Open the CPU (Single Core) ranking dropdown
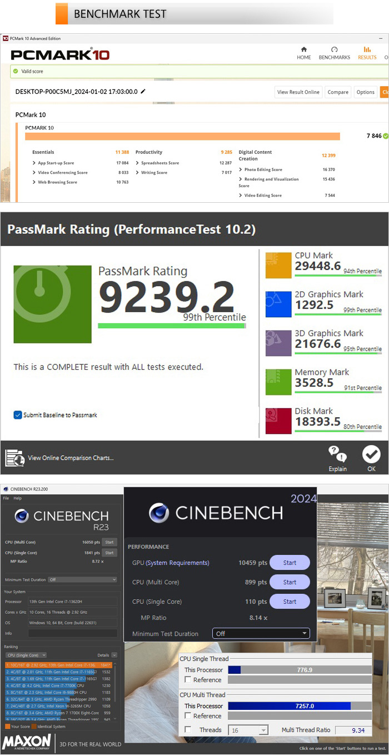389x756 pixels. pos(26,655)
